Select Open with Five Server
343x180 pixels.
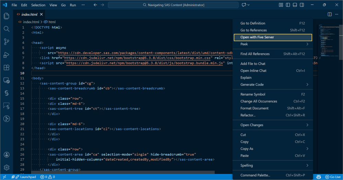(x=273, y=37)
